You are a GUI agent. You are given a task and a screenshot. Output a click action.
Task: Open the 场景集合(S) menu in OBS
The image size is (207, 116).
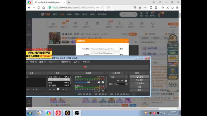point(66,62)
